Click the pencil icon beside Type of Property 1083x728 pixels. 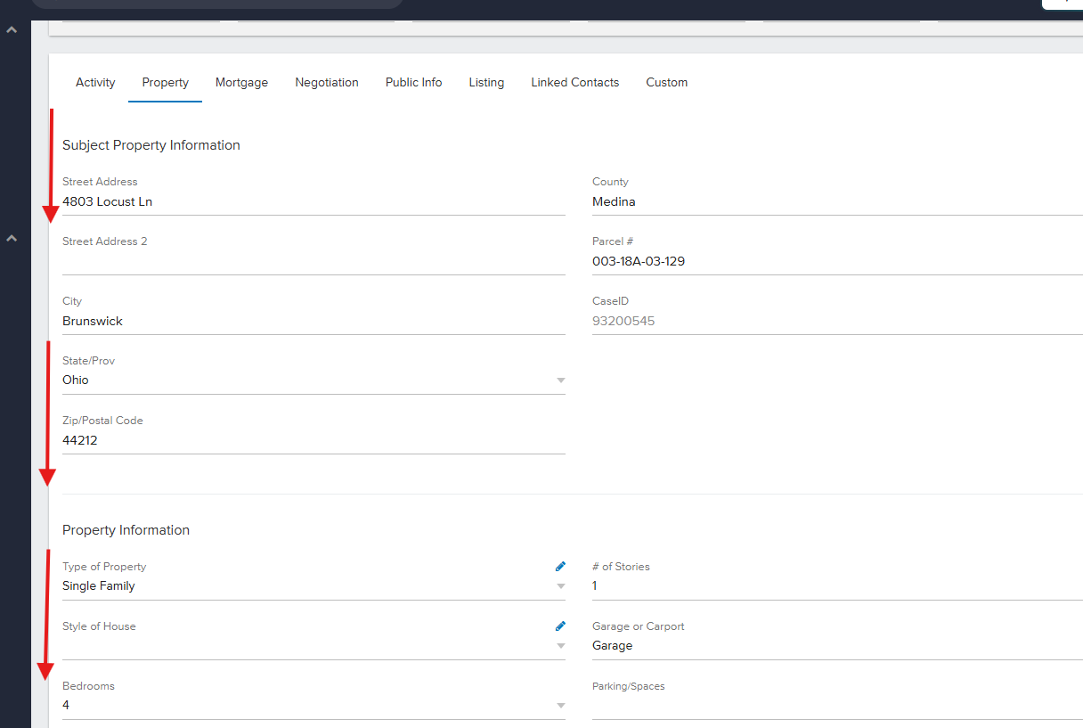(x=560, y=566)
